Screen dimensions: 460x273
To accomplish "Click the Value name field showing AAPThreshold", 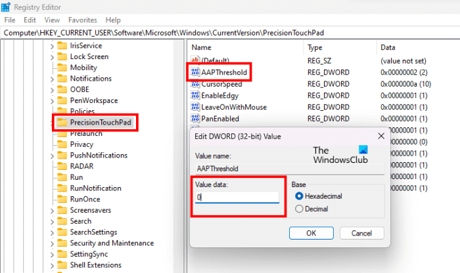I will (290, 169).
